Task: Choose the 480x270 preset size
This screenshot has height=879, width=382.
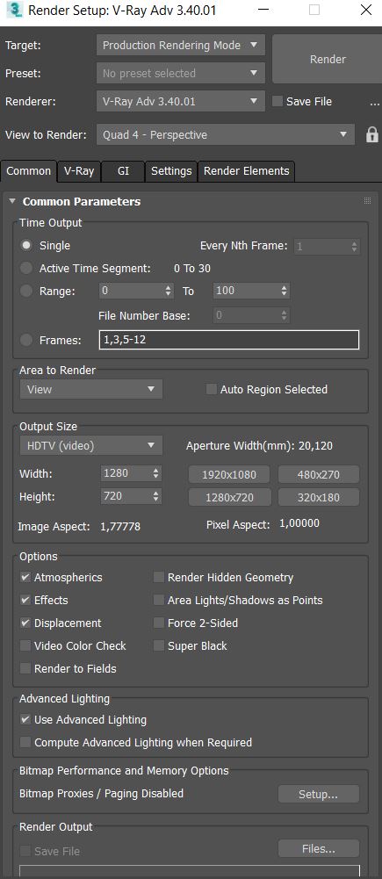Action: pos(319,475)
